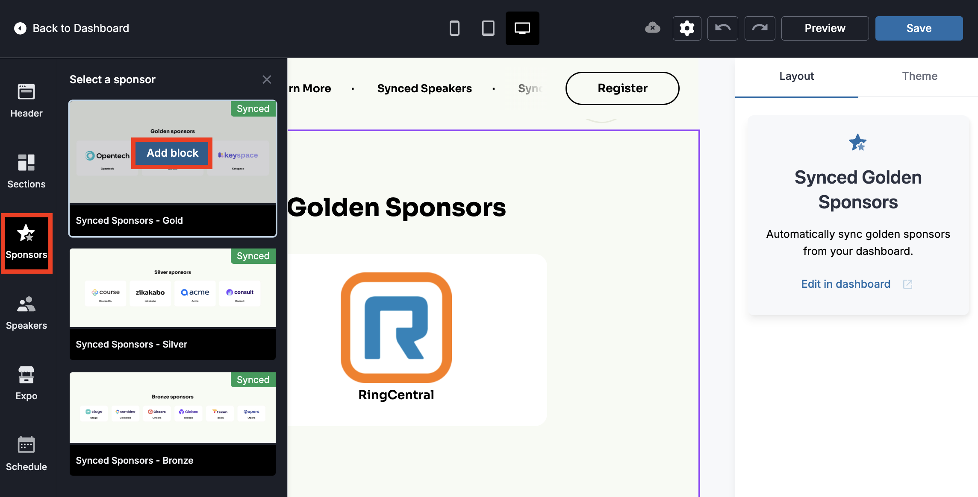
Task: Save the page
Action: click(x=919, y=28)
